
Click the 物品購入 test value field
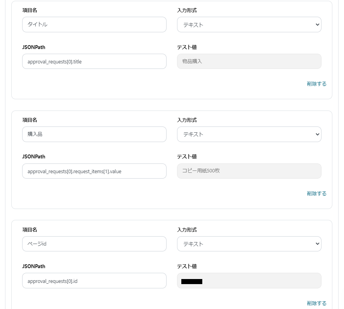(x=249, y=61)
